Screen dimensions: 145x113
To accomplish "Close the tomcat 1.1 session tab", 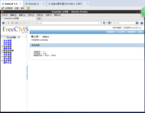I will tap(21, 4).
